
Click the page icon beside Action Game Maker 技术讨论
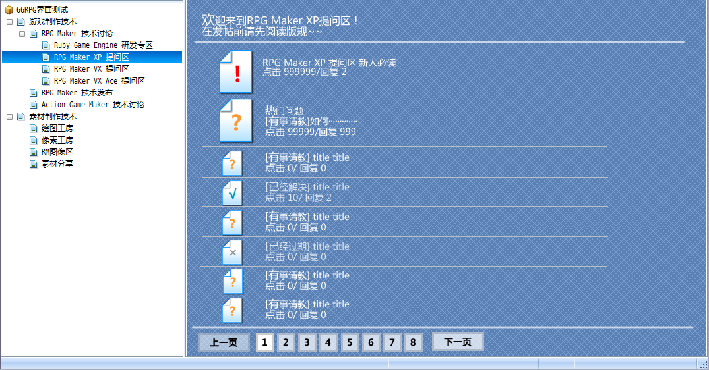(33, 105)
